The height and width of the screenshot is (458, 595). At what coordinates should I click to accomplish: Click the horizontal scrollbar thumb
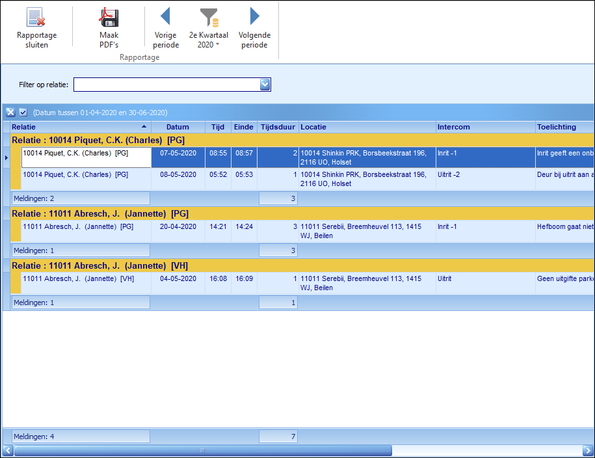pyautogui.click(x=203, y=450)
